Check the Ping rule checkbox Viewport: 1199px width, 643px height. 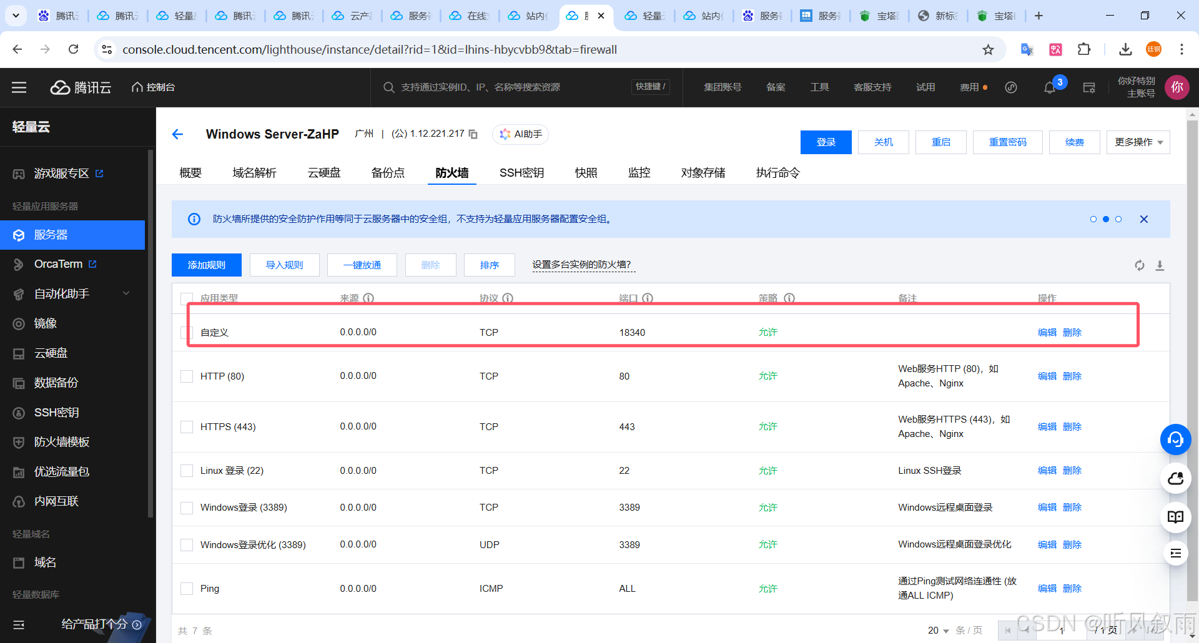tap(186, 589)
